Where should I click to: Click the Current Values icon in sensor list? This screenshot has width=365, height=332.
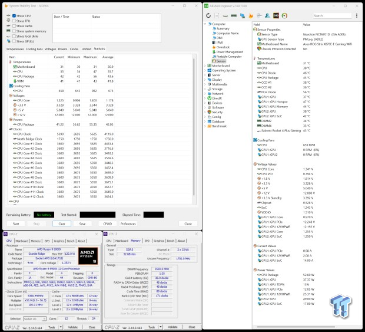tap(255, 246)
